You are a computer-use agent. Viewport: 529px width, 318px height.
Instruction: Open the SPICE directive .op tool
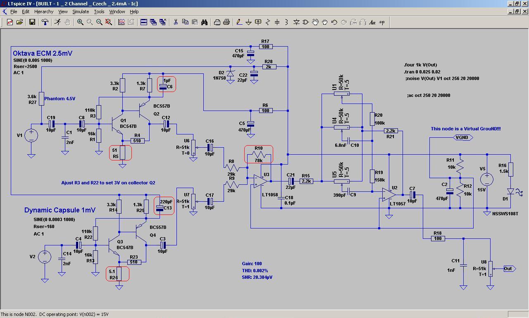point(381,22)
